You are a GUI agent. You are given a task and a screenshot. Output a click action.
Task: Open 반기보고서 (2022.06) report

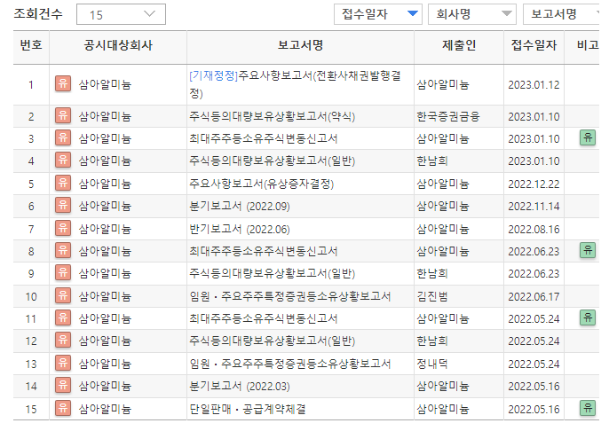tap(240, 229)
